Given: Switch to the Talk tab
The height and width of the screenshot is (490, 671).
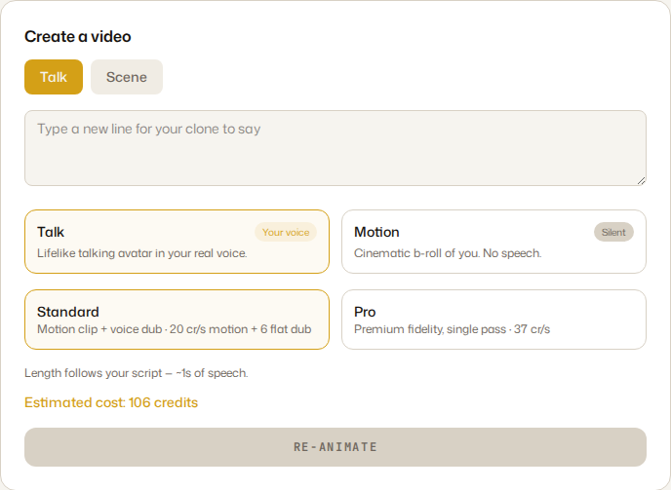Looking at the screenshot, I should [x=54, y=77].
